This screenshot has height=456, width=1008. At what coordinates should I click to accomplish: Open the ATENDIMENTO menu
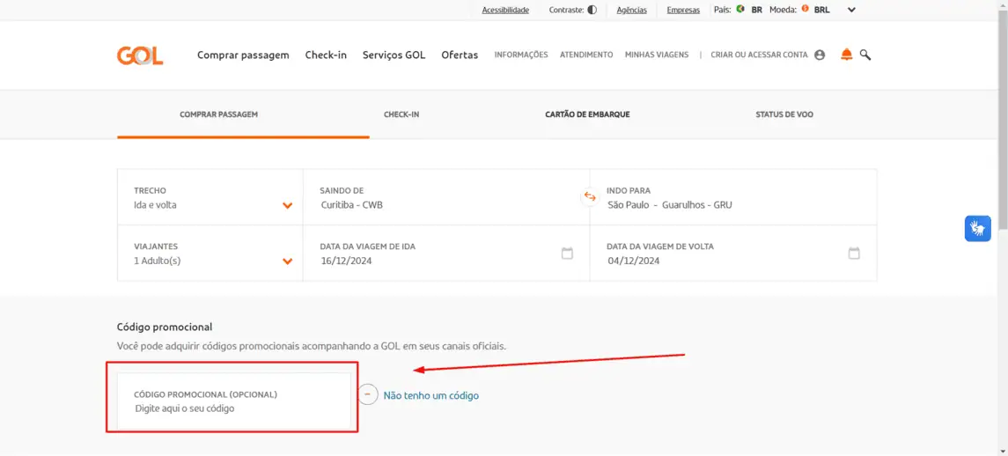coord(586,55)
